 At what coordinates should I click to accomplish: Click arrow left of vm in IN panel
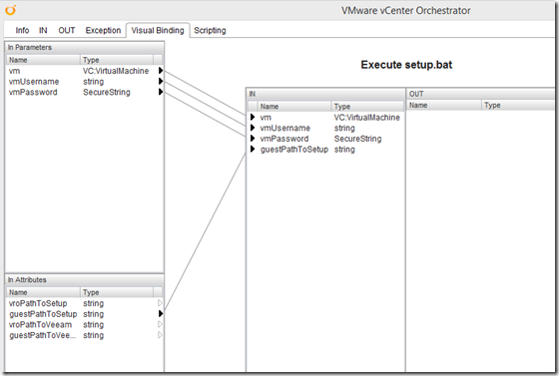(253, 117)
